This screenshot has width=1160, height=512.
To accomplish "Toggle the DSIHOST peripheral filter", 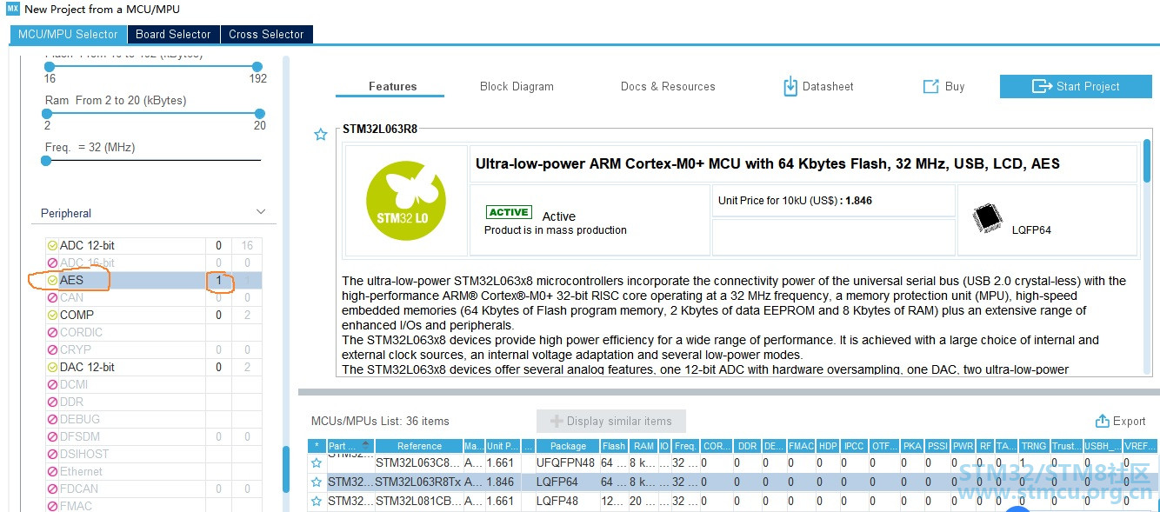I will point(52,454).
